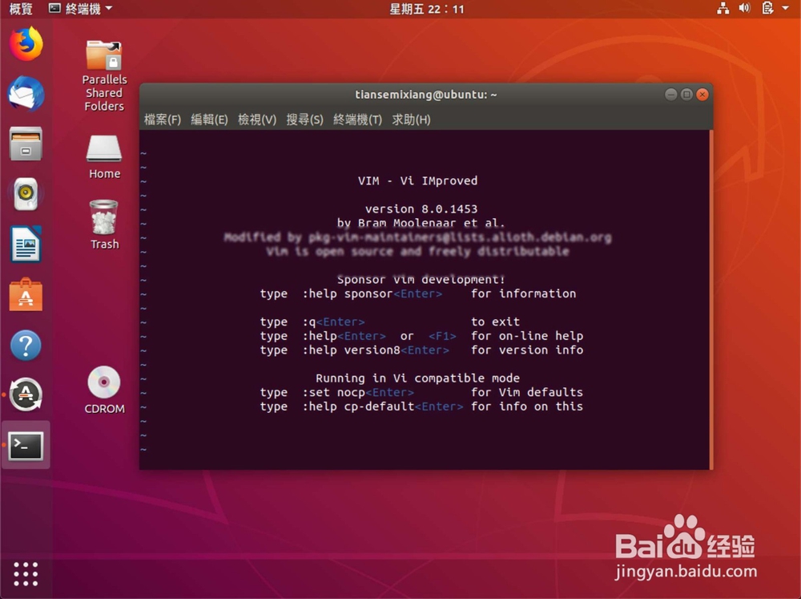Click the ':q<Enter>' exit hint
The height and width of the screenshot is (599, 801).
pos(333,322)
